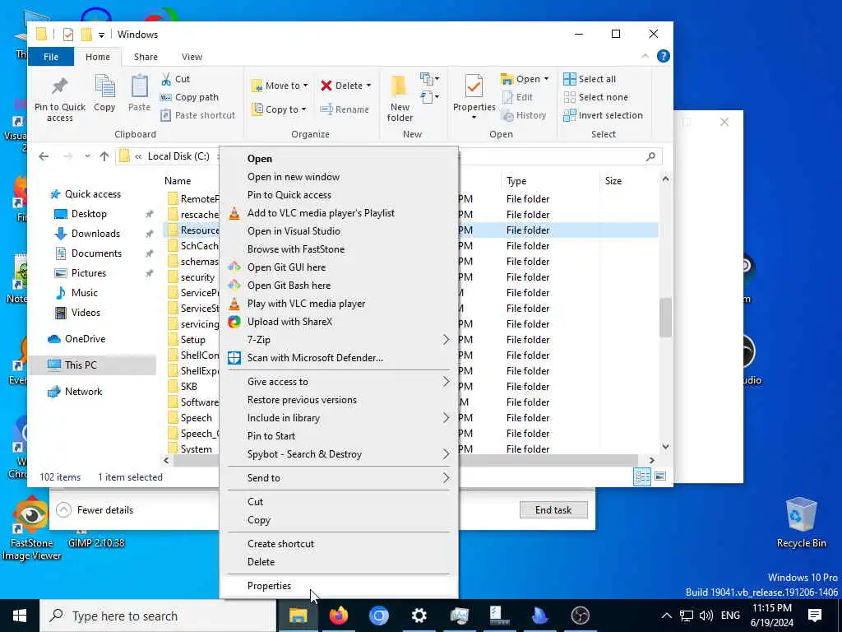Choose Open Git Bash here

[338, 286]
